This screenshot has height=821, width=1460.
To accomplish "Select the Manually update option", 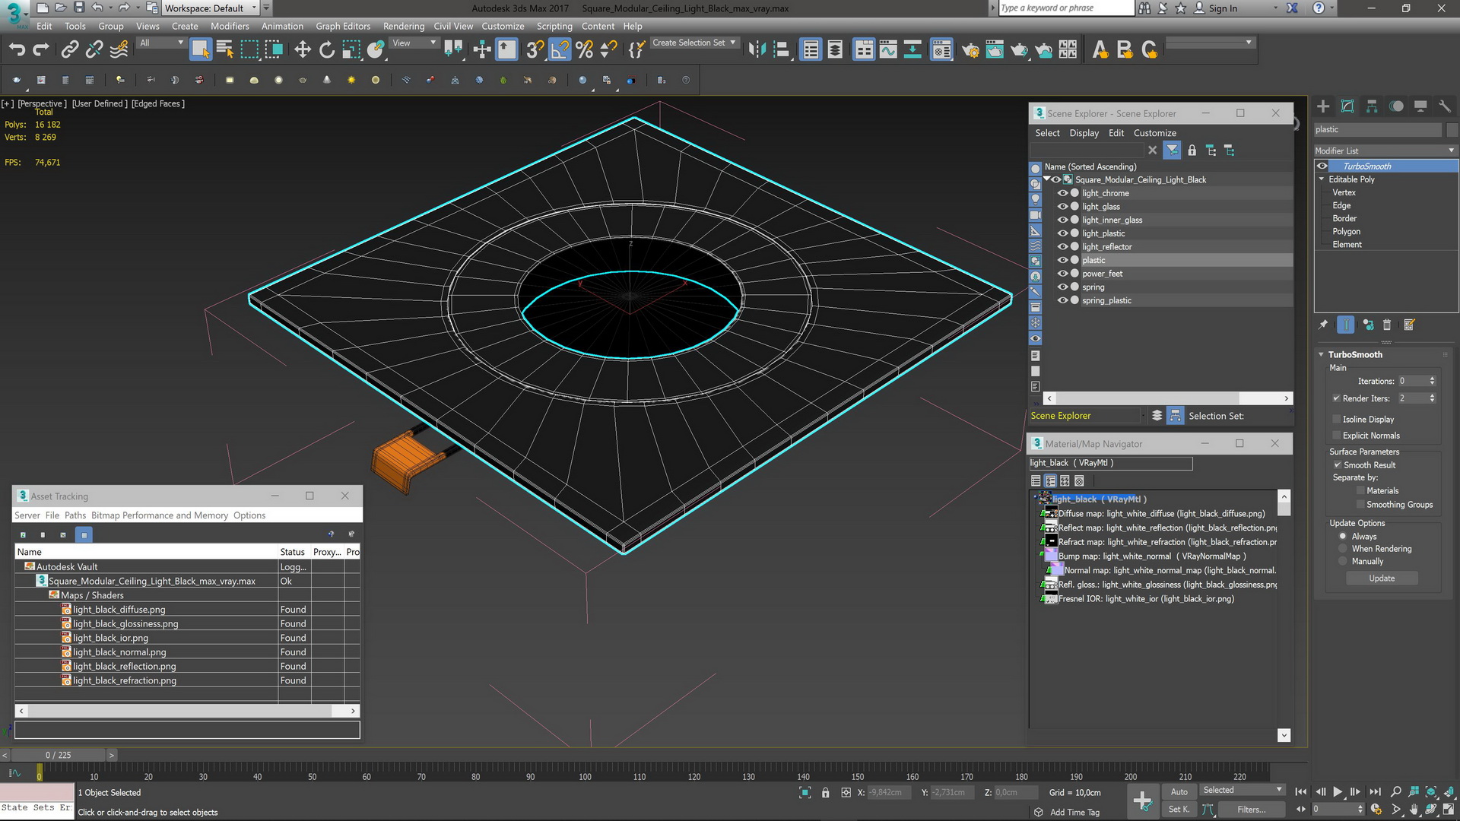I will pos(1343,562).
